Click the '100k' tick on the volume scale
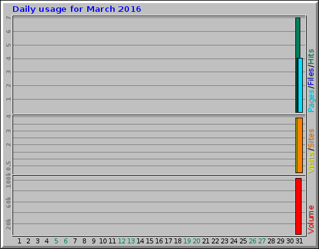The width and height of the screenshot is (319, 249). 8,181
